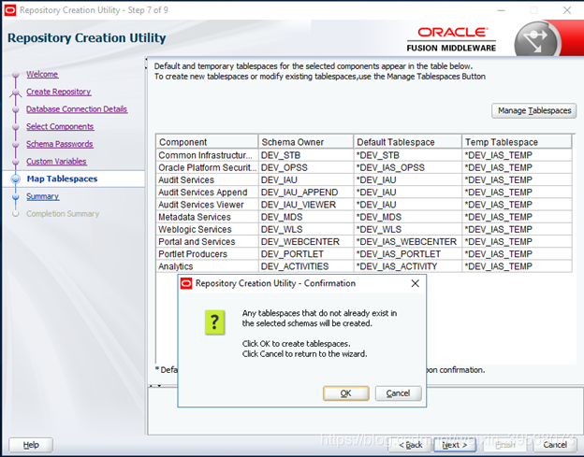
Task: Open *DEV_MDS default tablespace cell
Action: click(x=407, y=217)
